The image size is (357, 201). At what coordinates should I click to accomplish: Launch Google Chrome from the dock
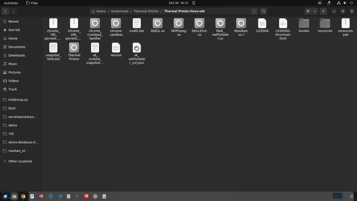23,196
